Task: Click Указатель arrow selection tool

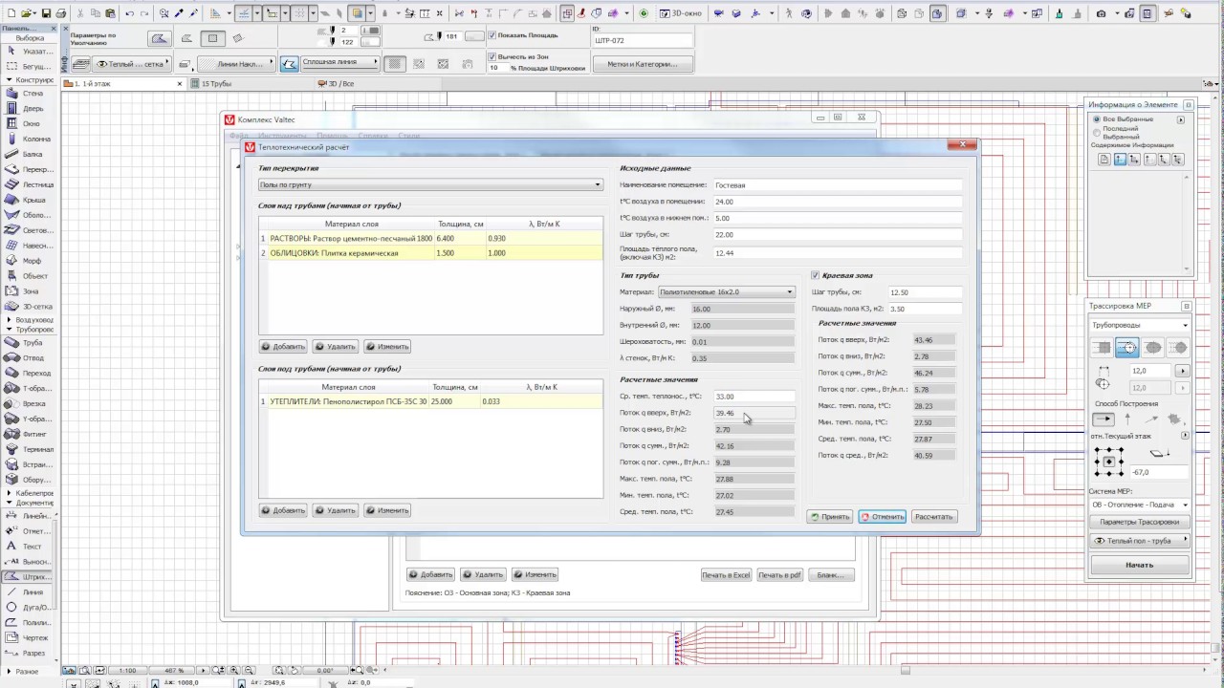Action: pos(30,51)
